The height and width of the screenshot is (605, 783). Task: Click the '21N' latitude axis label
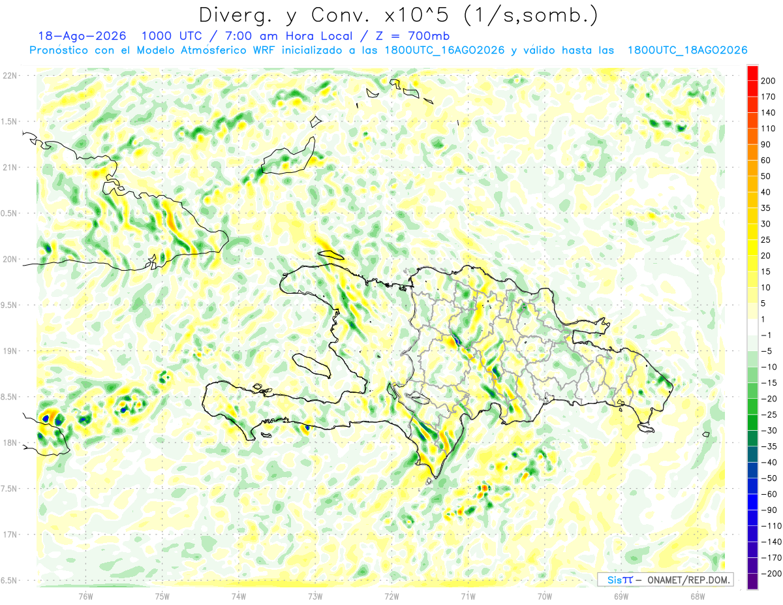pyautogui.click(x=9, y=168)
